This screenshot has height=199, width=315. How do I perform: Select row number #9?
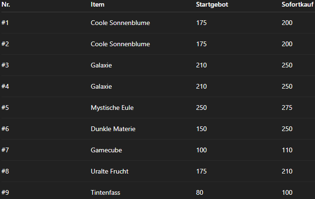[x=5, y=192]
